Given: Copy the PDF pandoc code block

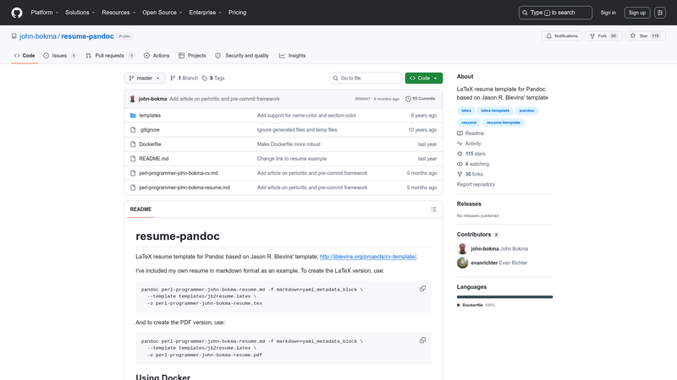Looking at the screenshot, I should pyautogui.click(x=422, y=340).
